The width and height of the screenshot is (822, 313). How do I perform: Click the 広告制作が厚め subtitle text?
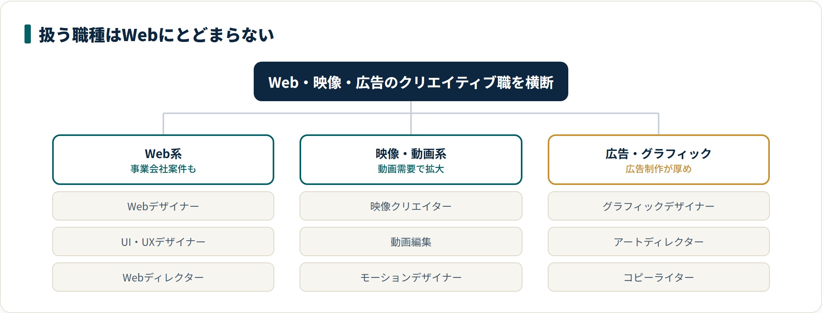(x=658, y=169)
